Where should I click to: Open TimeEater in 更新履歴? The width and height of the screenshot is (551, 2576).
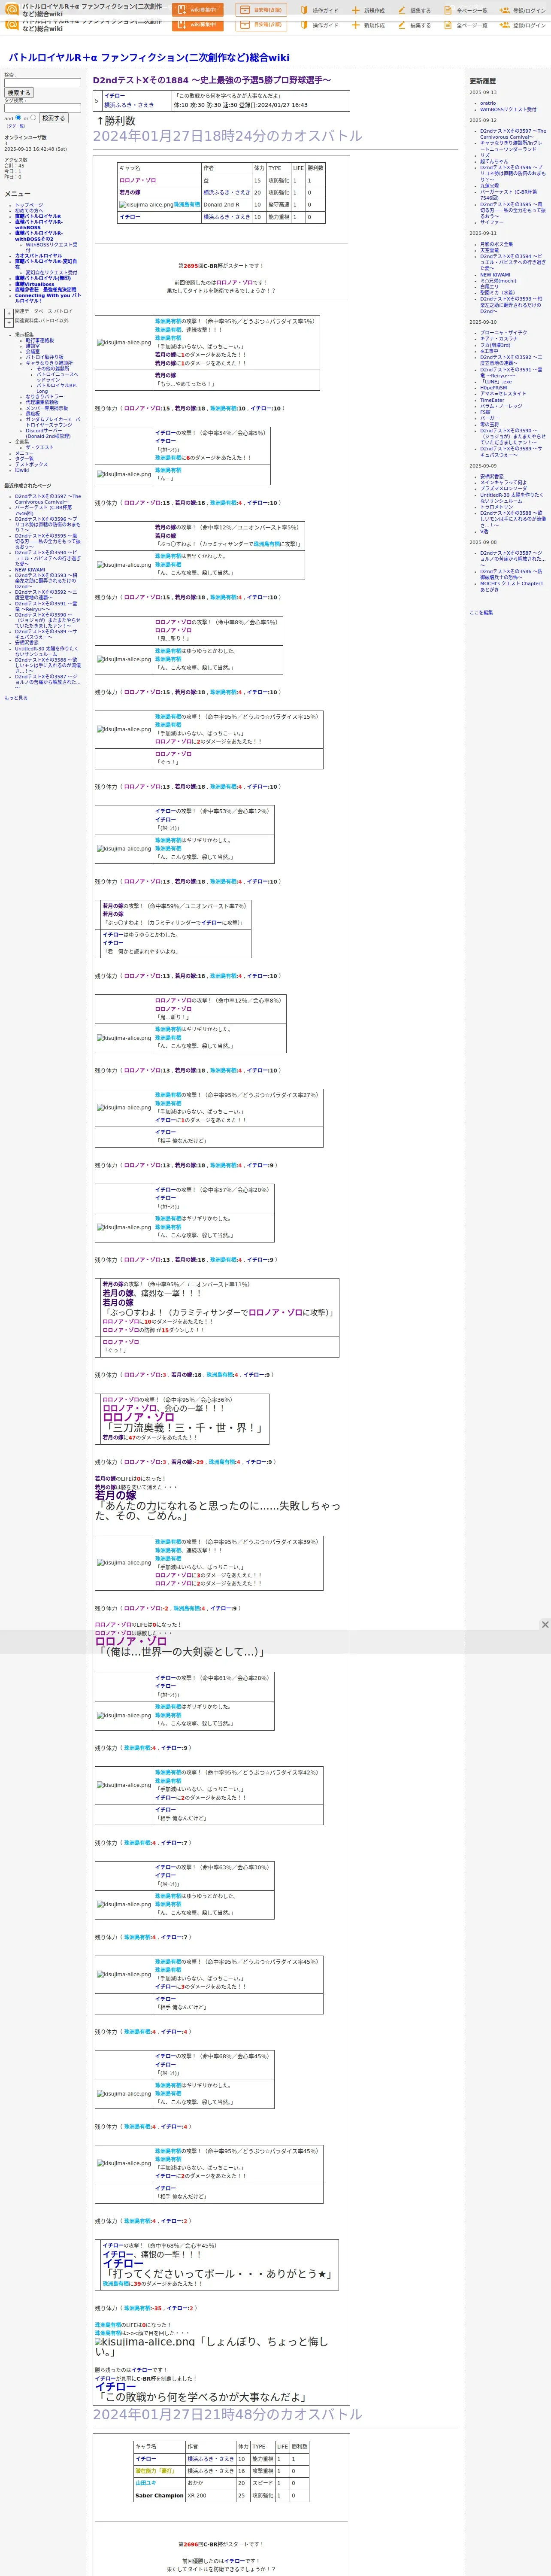pos(492,400)
